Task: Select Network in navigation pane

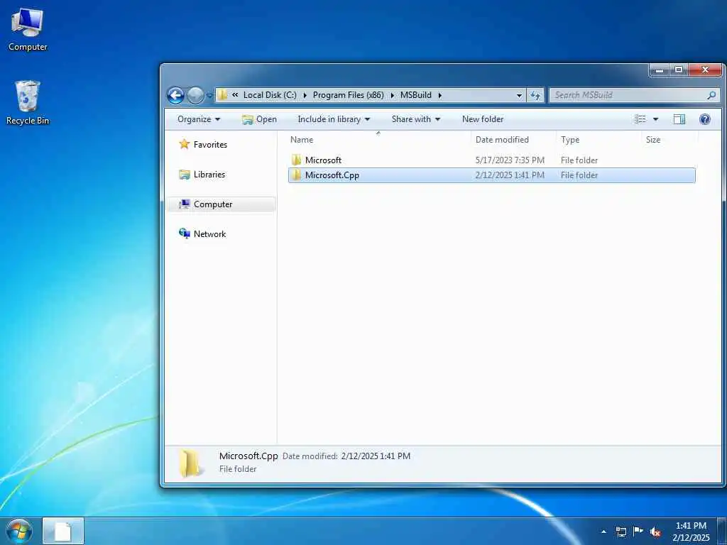Action: pos(209,234)
